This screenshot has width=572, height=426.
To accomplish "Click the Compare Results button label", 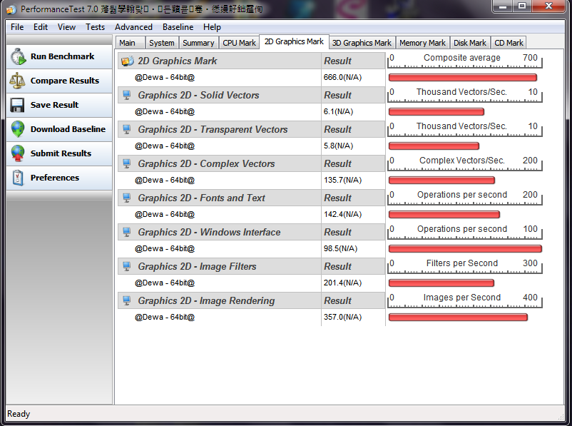I will [x=65, y=81].
